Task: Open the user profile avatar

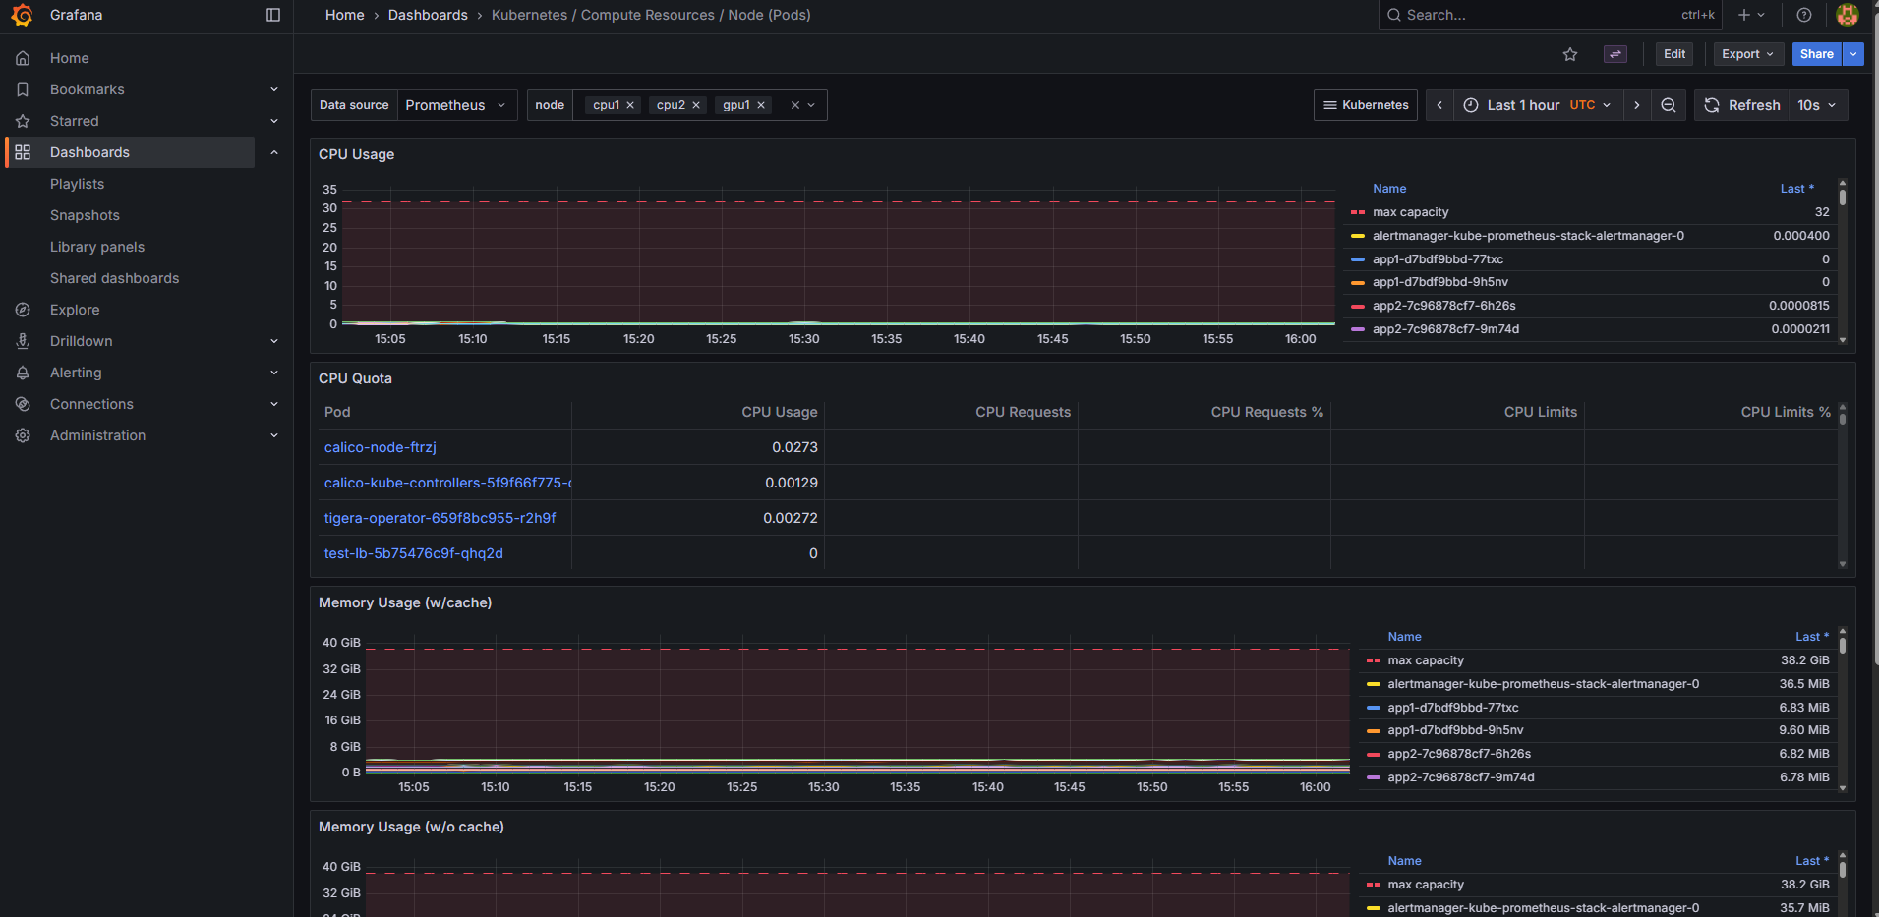Action: (1848, 15)
